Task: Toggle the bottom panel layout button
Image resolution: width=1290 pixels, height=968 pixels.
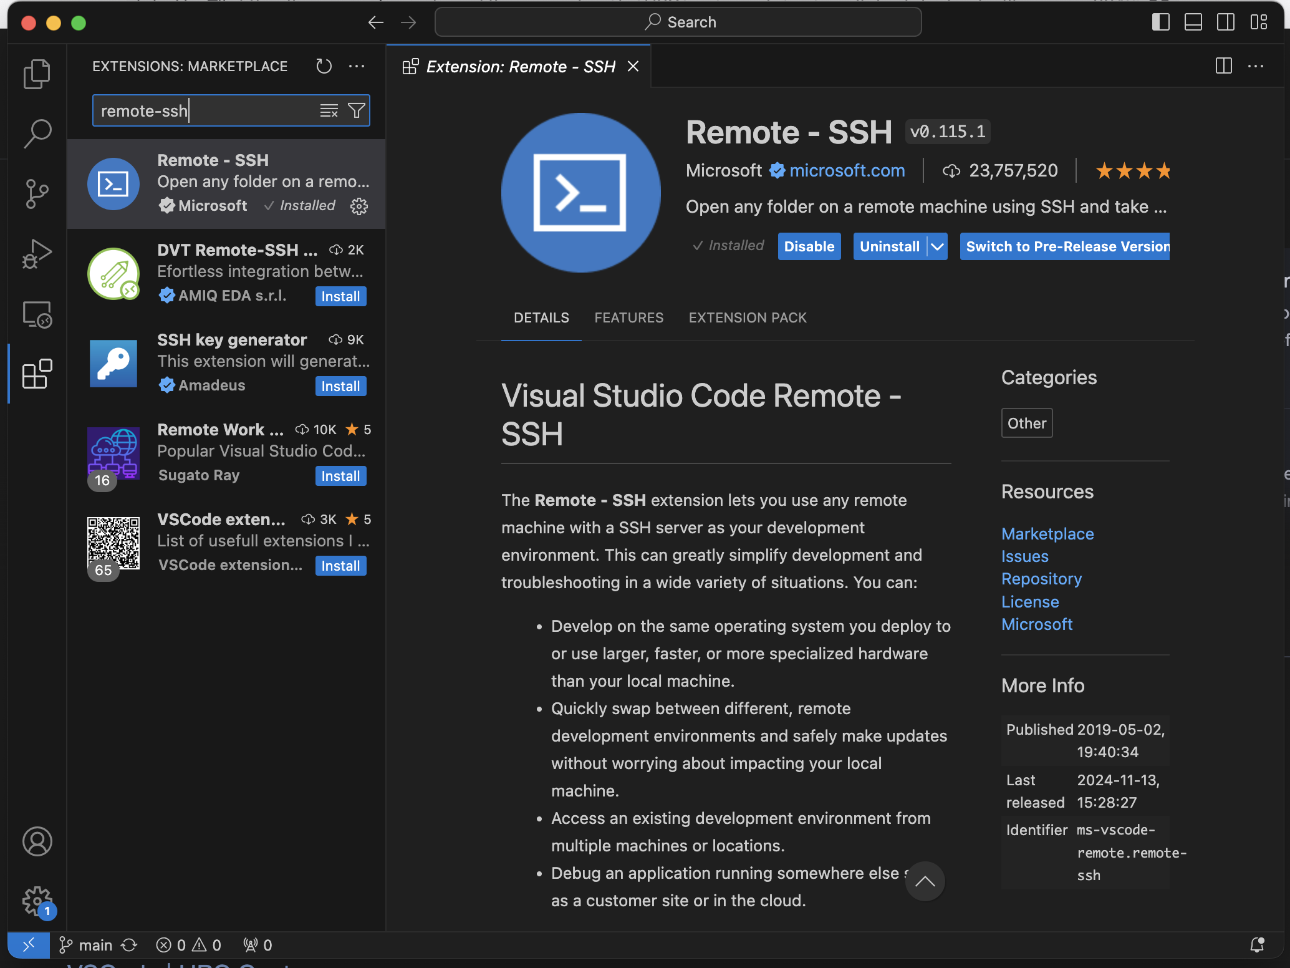Action: pos(1193,22)
